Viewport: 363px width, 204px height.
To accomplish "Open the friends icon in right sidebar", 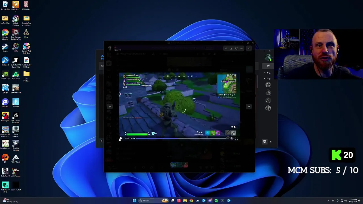I will [268, 66].
